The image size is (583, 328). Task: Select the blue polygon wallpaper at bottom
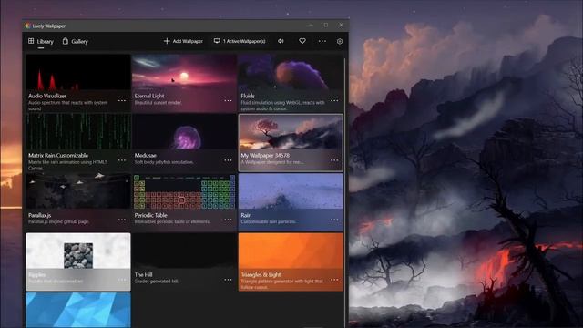coord(78,310)
